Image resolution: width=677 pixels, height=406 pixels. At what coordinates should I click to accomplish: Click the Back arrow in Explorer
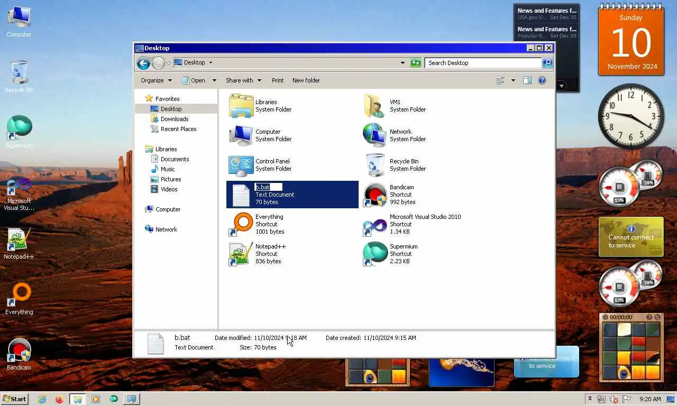143,63
